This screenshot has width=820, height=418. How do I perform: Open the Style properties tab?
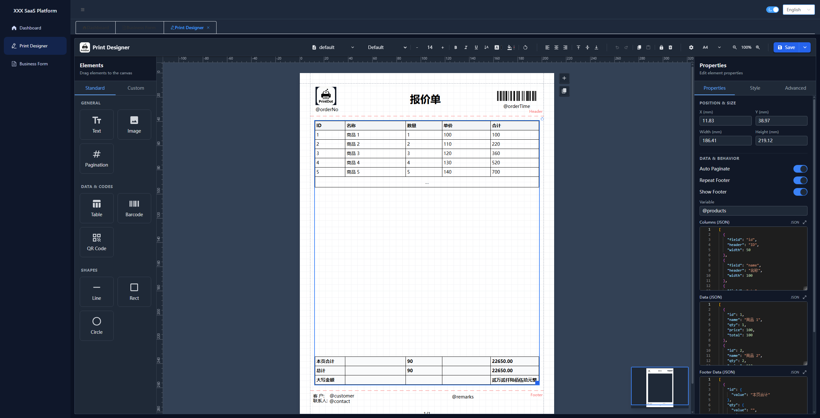(755, 88)
